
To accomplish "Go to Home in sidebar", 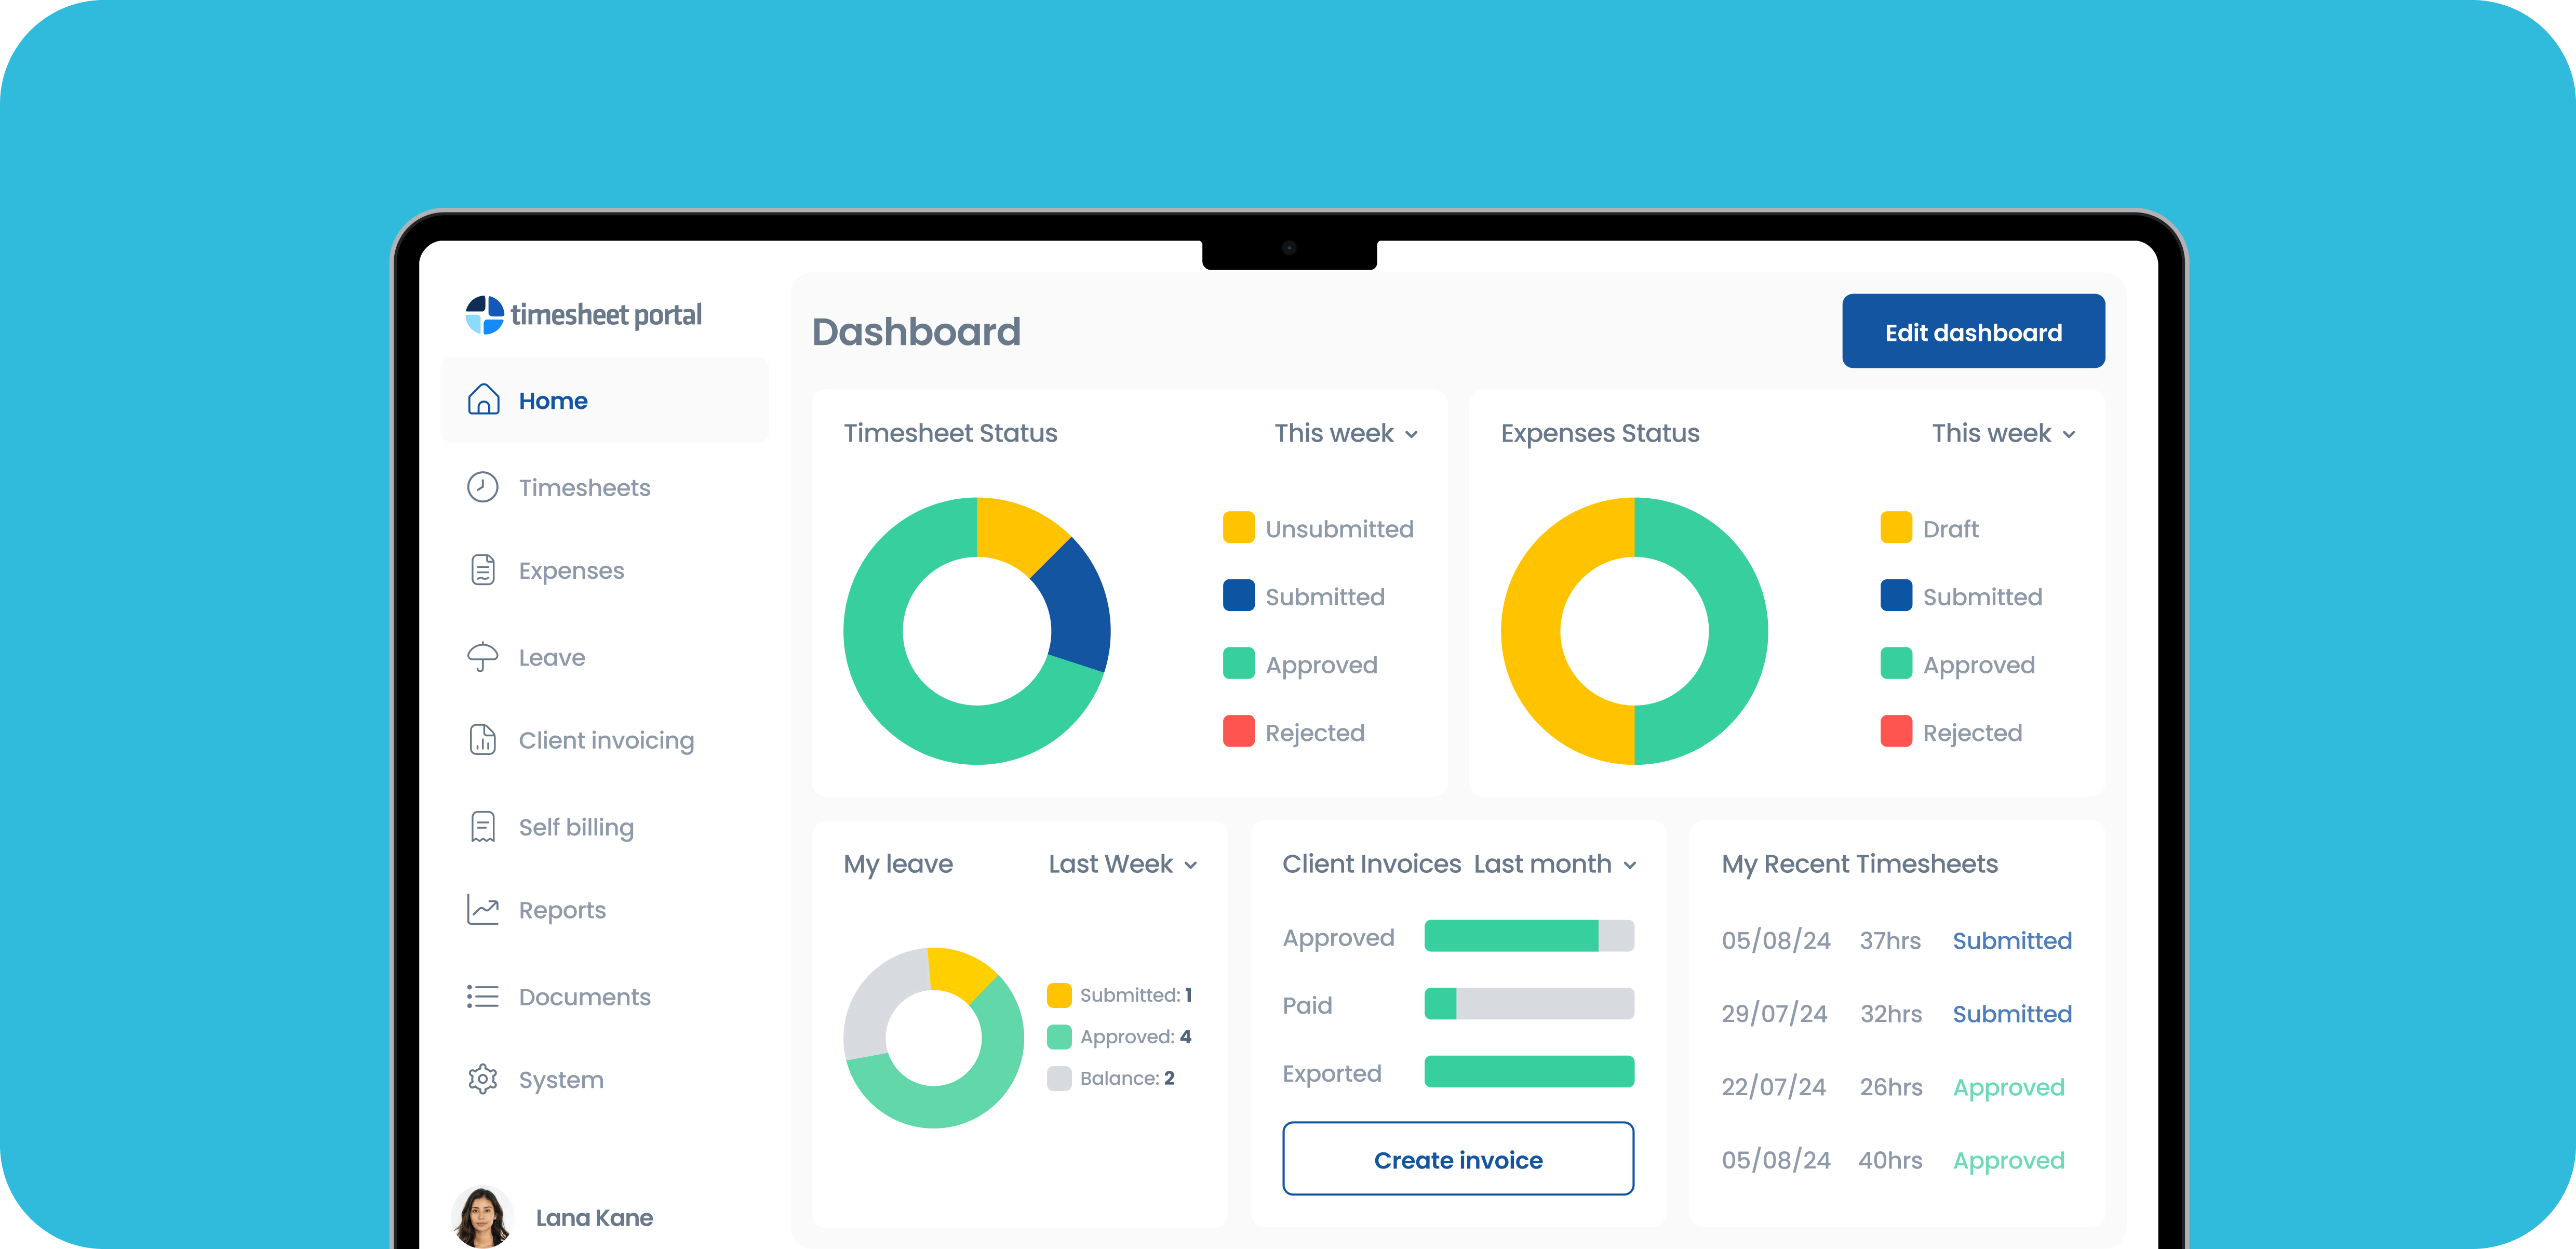I will tap(605, 400).
